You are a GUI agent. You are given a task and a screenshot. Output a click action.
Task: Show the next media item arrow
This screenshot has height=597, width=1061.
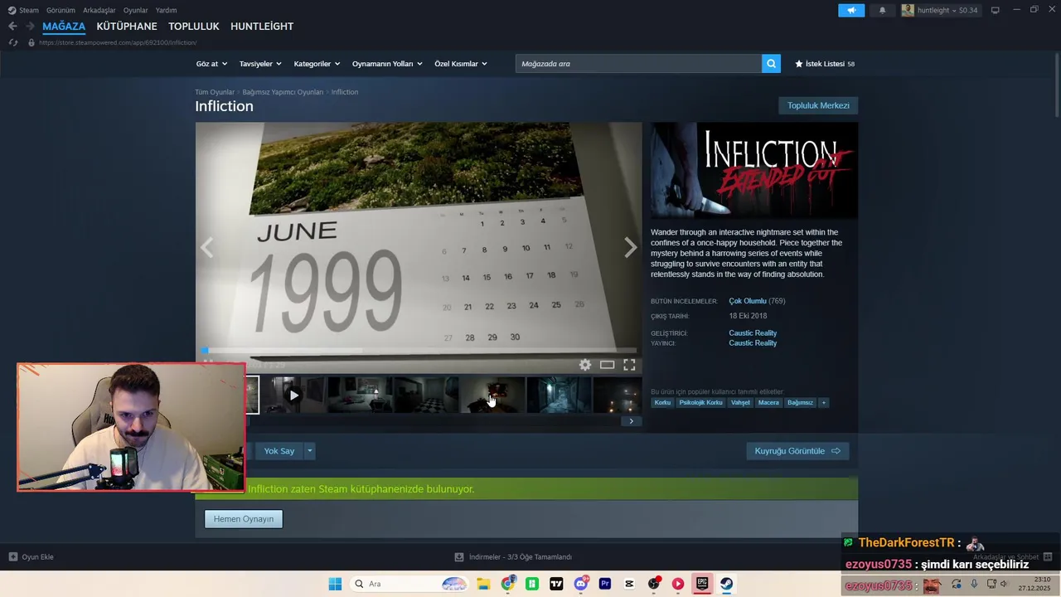pyautogui.click(x=630, y=247)
